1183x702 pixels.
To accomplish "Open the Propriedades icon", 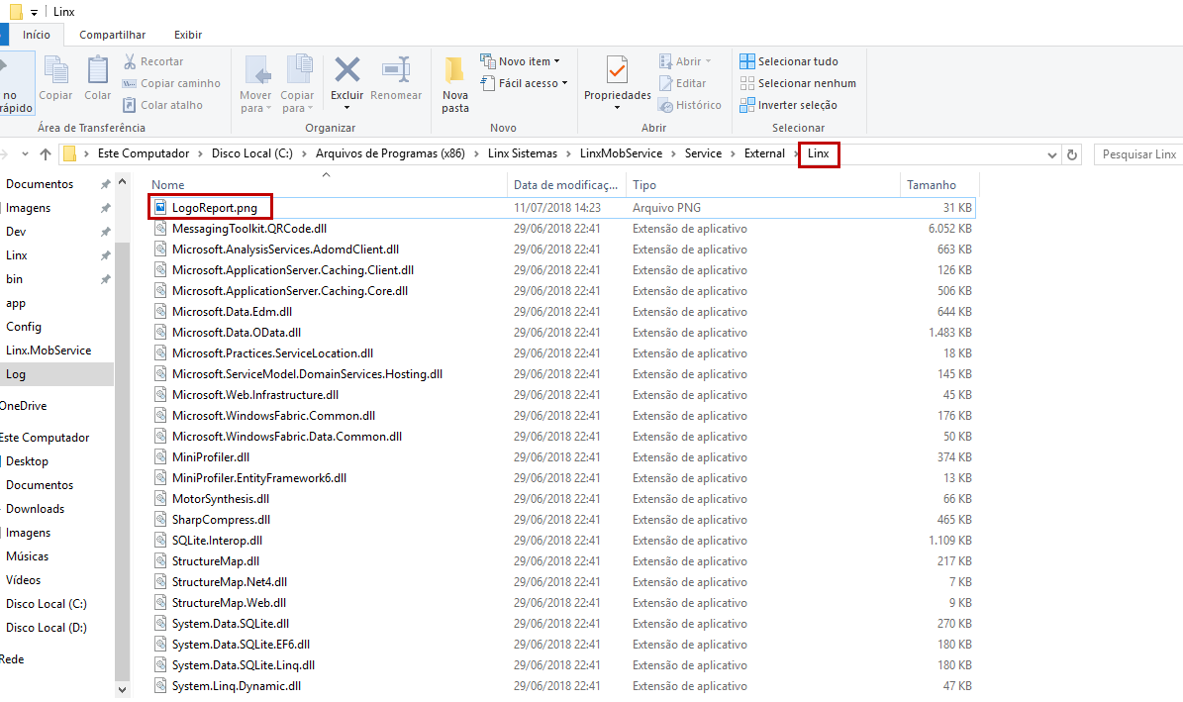I will pyautogui.click(x=617, y=71).
